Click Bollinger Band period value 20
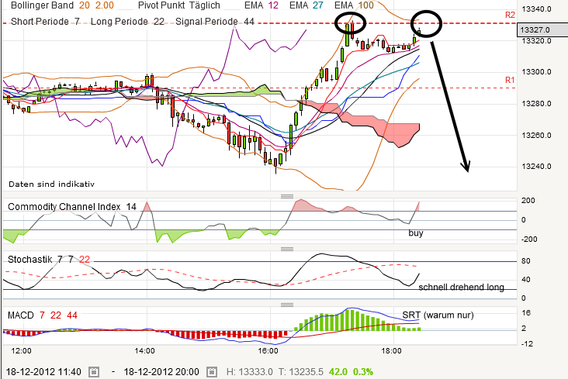 pyautogui.click(x=85, y=5)
